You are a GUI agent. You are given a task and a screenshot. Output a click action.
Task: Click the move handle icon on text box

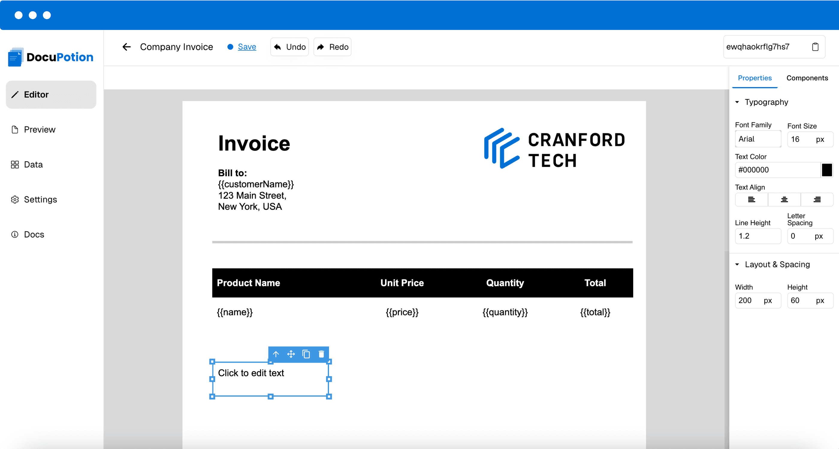291,354
